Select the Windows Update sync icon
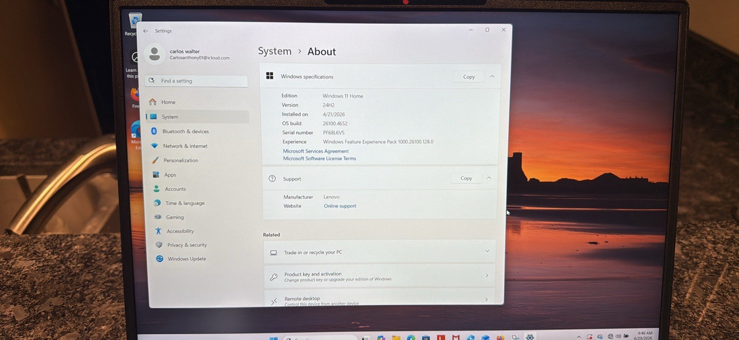The width and height of the screenshot is (739, 340). point(160,259)
